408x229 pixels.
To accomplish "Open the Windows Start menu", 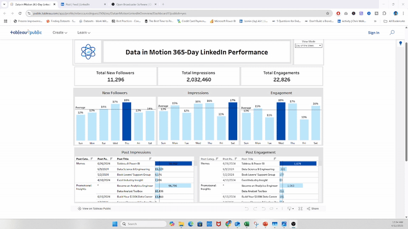I will [x=115, y=224].
